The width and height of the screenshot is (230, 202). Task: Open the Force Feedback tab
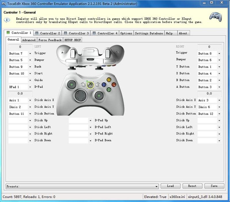pyautogui.click(x=50, y=40)
